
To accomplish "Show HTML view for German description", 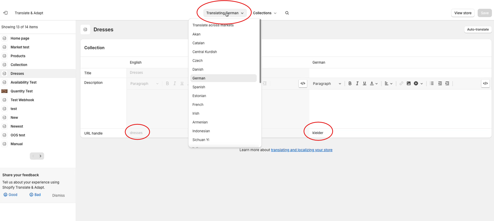I will 485,83.
